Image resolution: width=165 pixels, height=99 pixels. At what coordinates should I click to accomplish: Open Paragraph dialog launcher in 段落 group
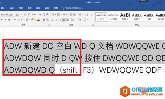93,25
